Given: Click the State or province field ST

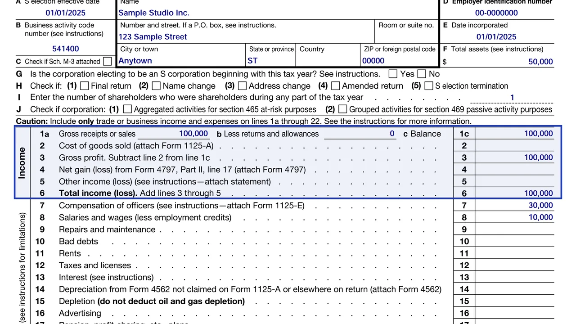Looking at the screenshot, I should pyautogui.click(x=270, y=60).
